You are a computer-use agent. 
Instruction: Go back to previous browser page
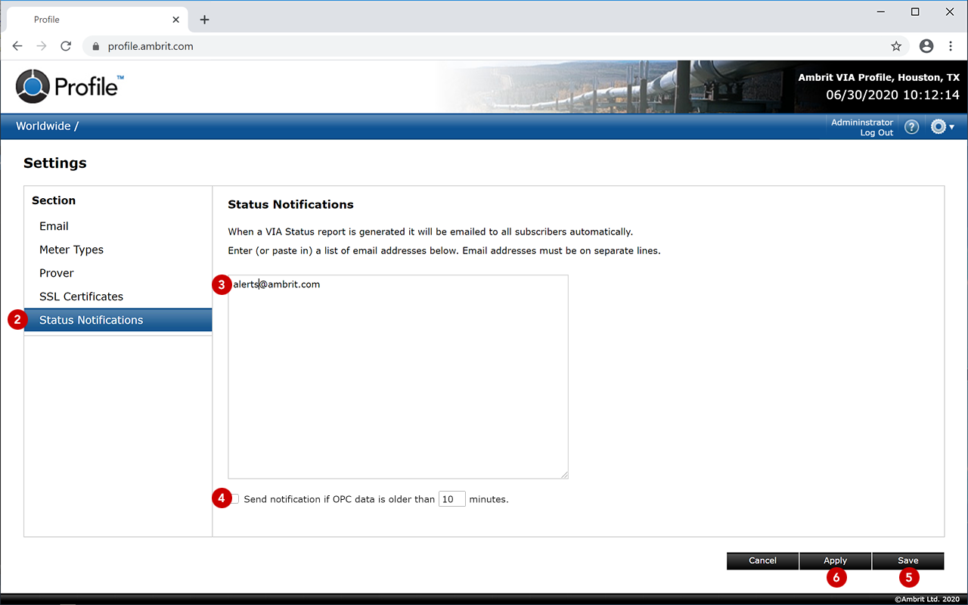point(17,46)
